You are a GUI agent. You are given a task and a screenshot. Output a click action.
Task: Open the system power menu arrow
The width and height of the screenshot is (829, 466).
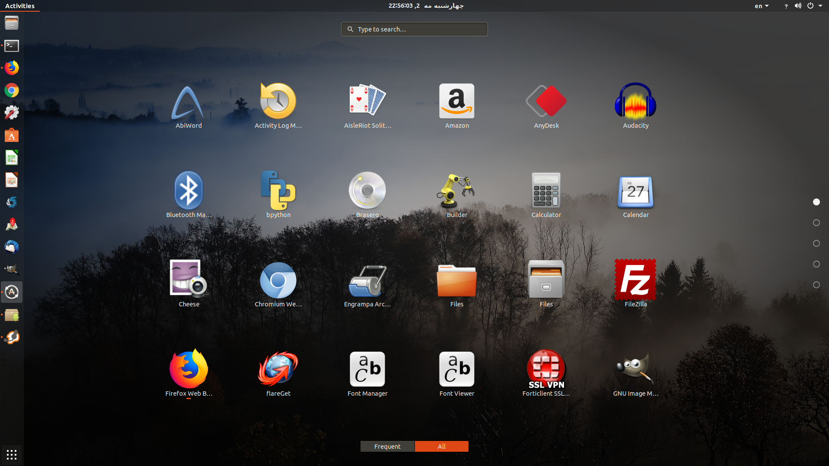pos(820,6)
